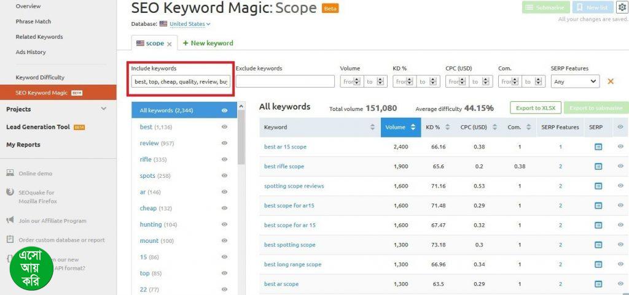Viewport: 629px width, 295px height.
Task: Open settings gear icon at top right
Action: pyautogui.click(x=621, y=8)
